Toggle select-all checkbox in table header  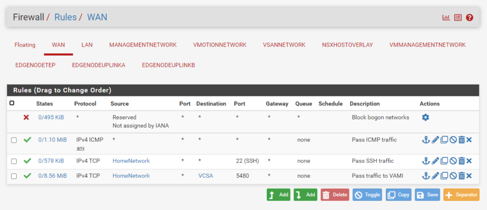(x=12, y=103)
